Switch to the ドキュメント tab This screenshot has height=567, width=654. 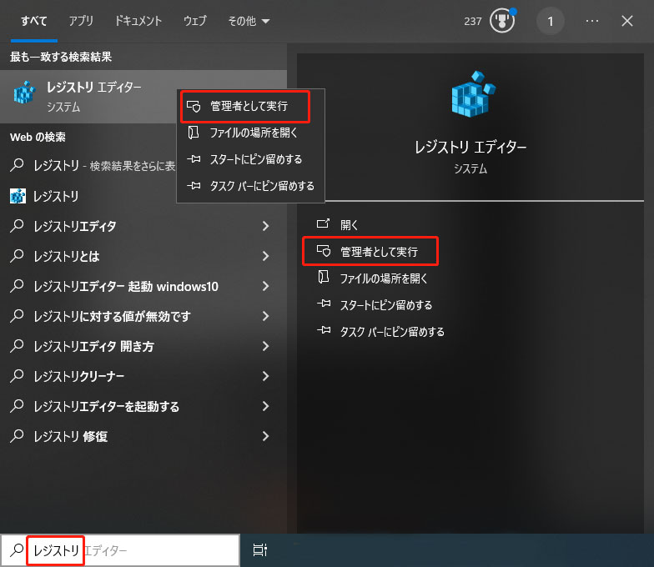[138, 21]
